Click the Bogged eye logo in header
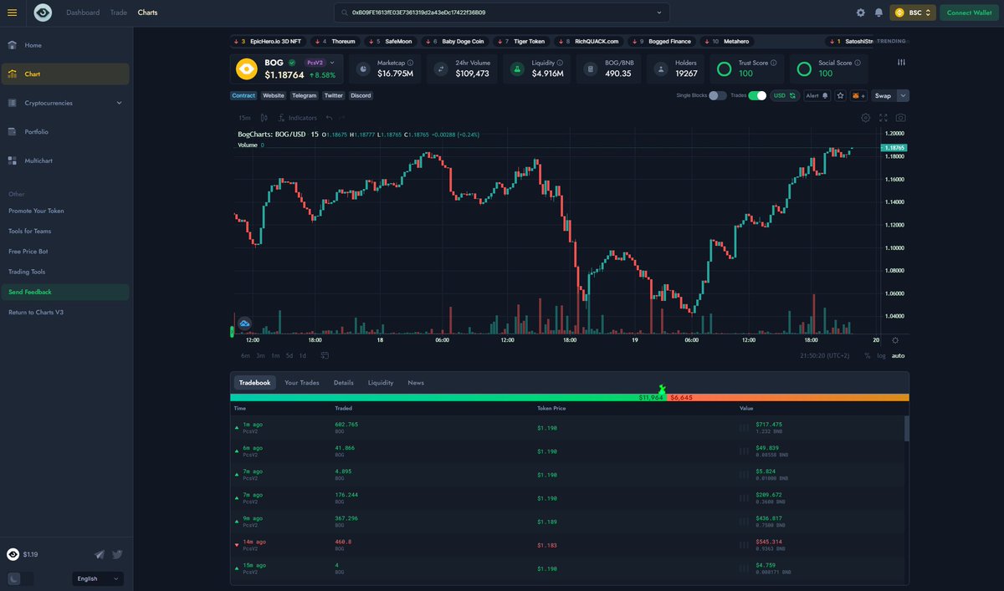 43,13
